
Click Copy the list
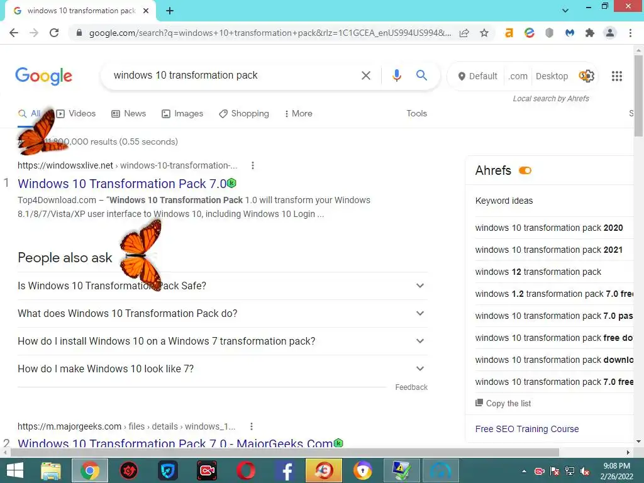(x=503, y=403)
